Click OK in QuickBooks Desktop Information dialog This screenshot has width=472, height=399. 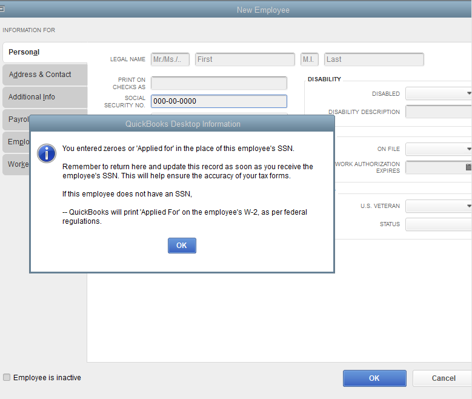[x=182, y=246]
